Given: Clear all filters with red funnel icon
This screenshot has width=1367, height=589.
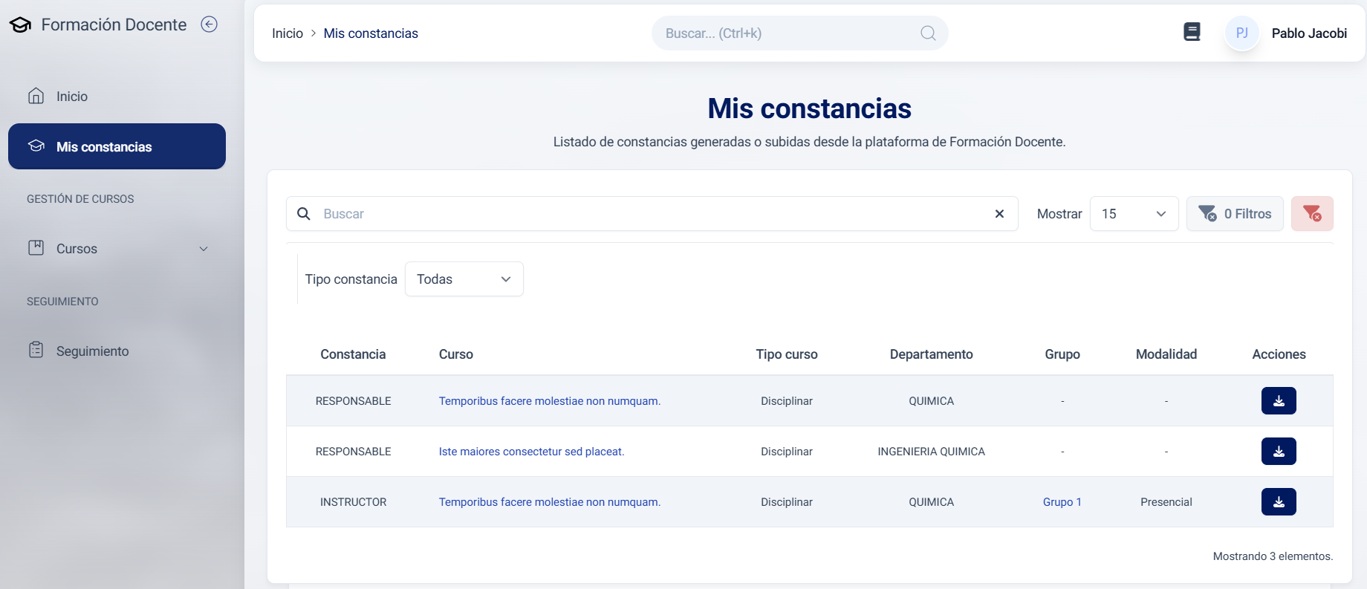Looking at the screenshot, I should [1311, 214].
